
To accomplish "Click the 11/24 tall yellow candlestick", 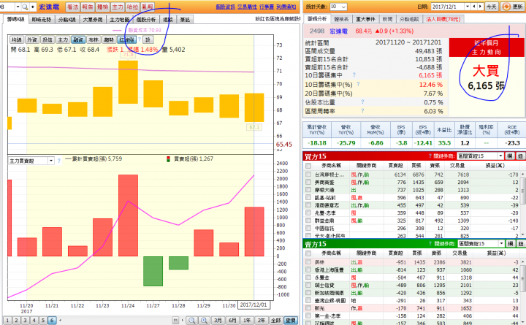I will point(128,83).
